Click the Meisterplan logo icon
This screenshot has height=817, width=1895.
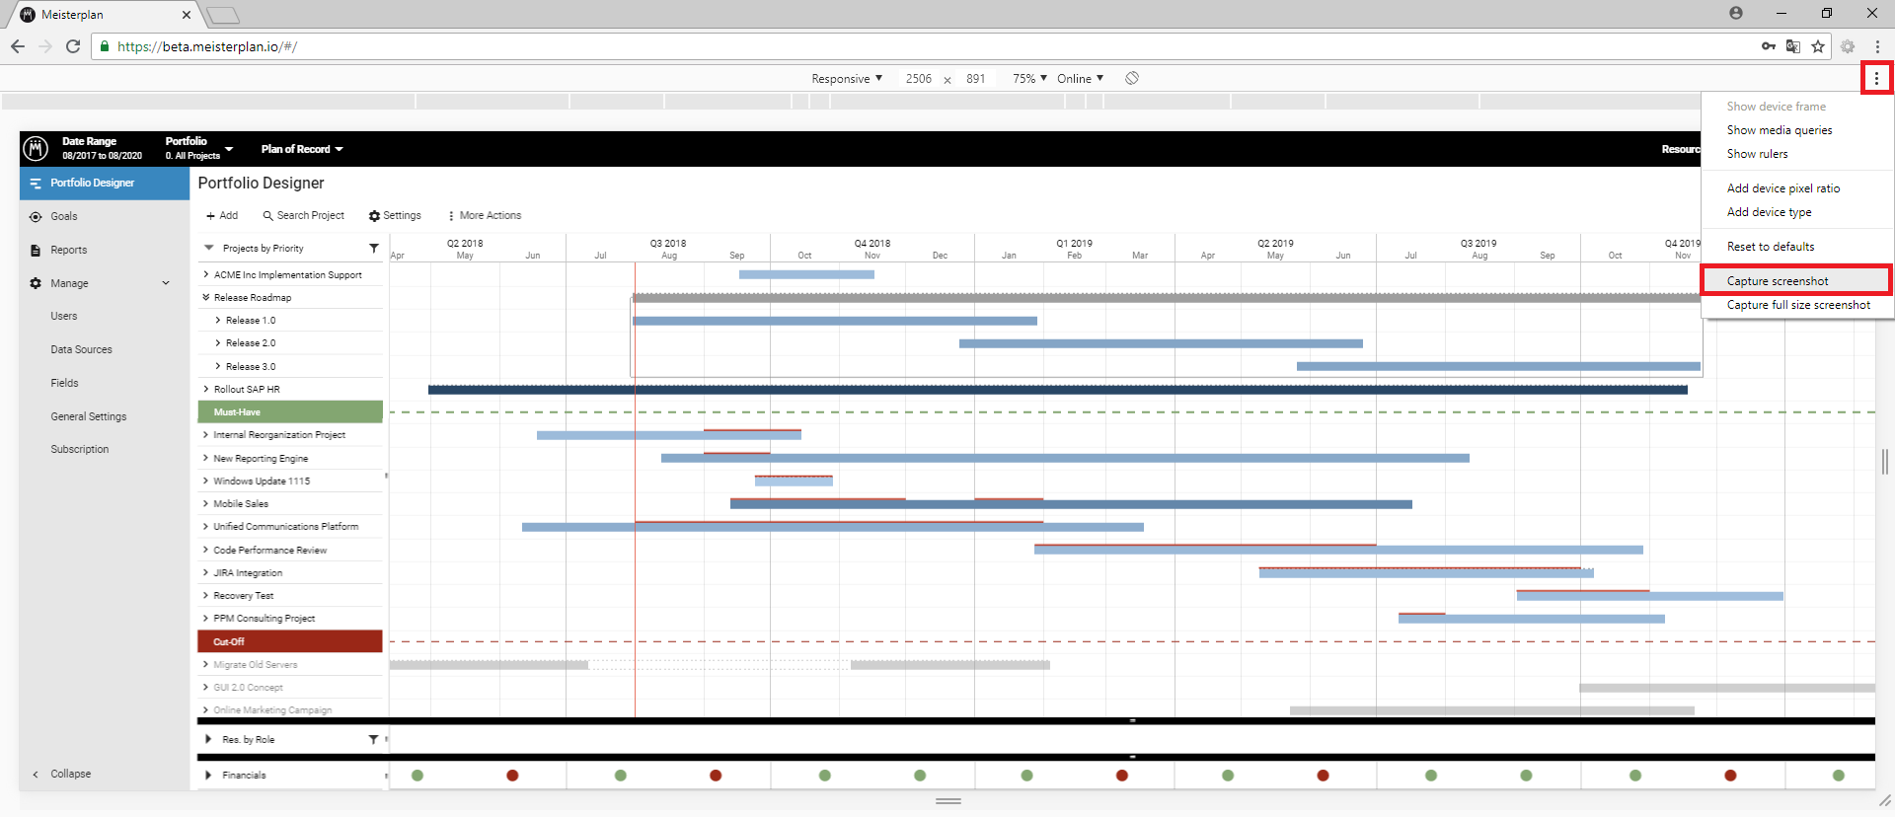pyautogui.click(x=36, y=149)
